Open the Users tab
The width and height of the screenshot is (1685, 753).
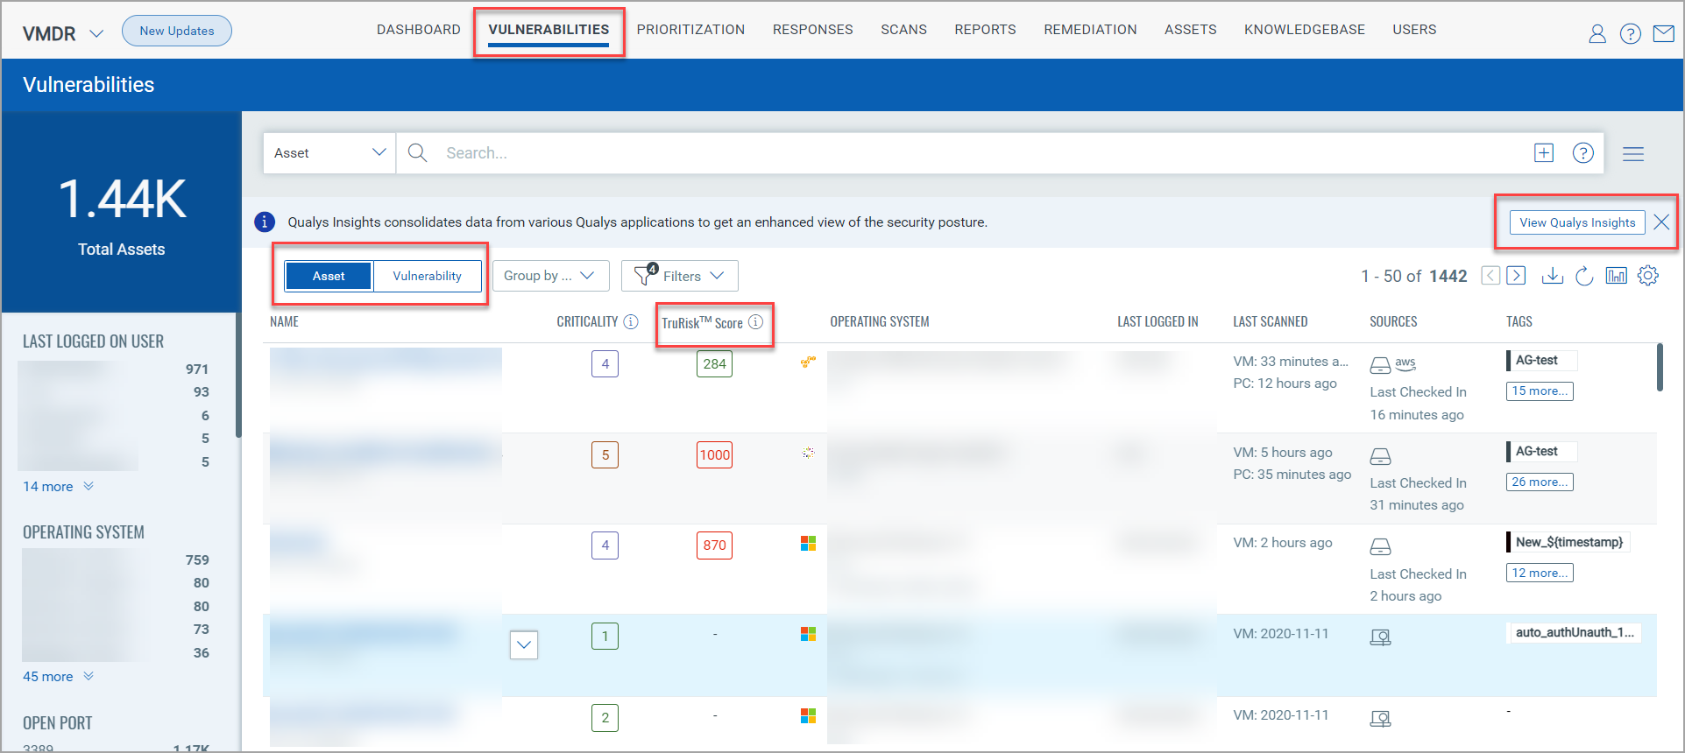click(1415, 30)
